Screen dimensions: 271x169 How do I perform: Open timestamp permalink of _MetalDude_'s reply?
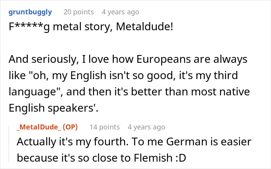(146, 127)
